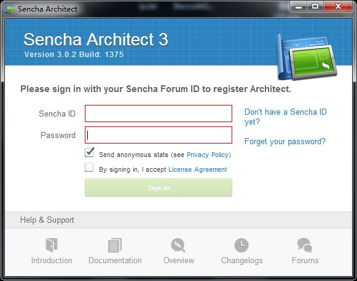
Task: Click into the Password field
Action: (x=159, y=135)
